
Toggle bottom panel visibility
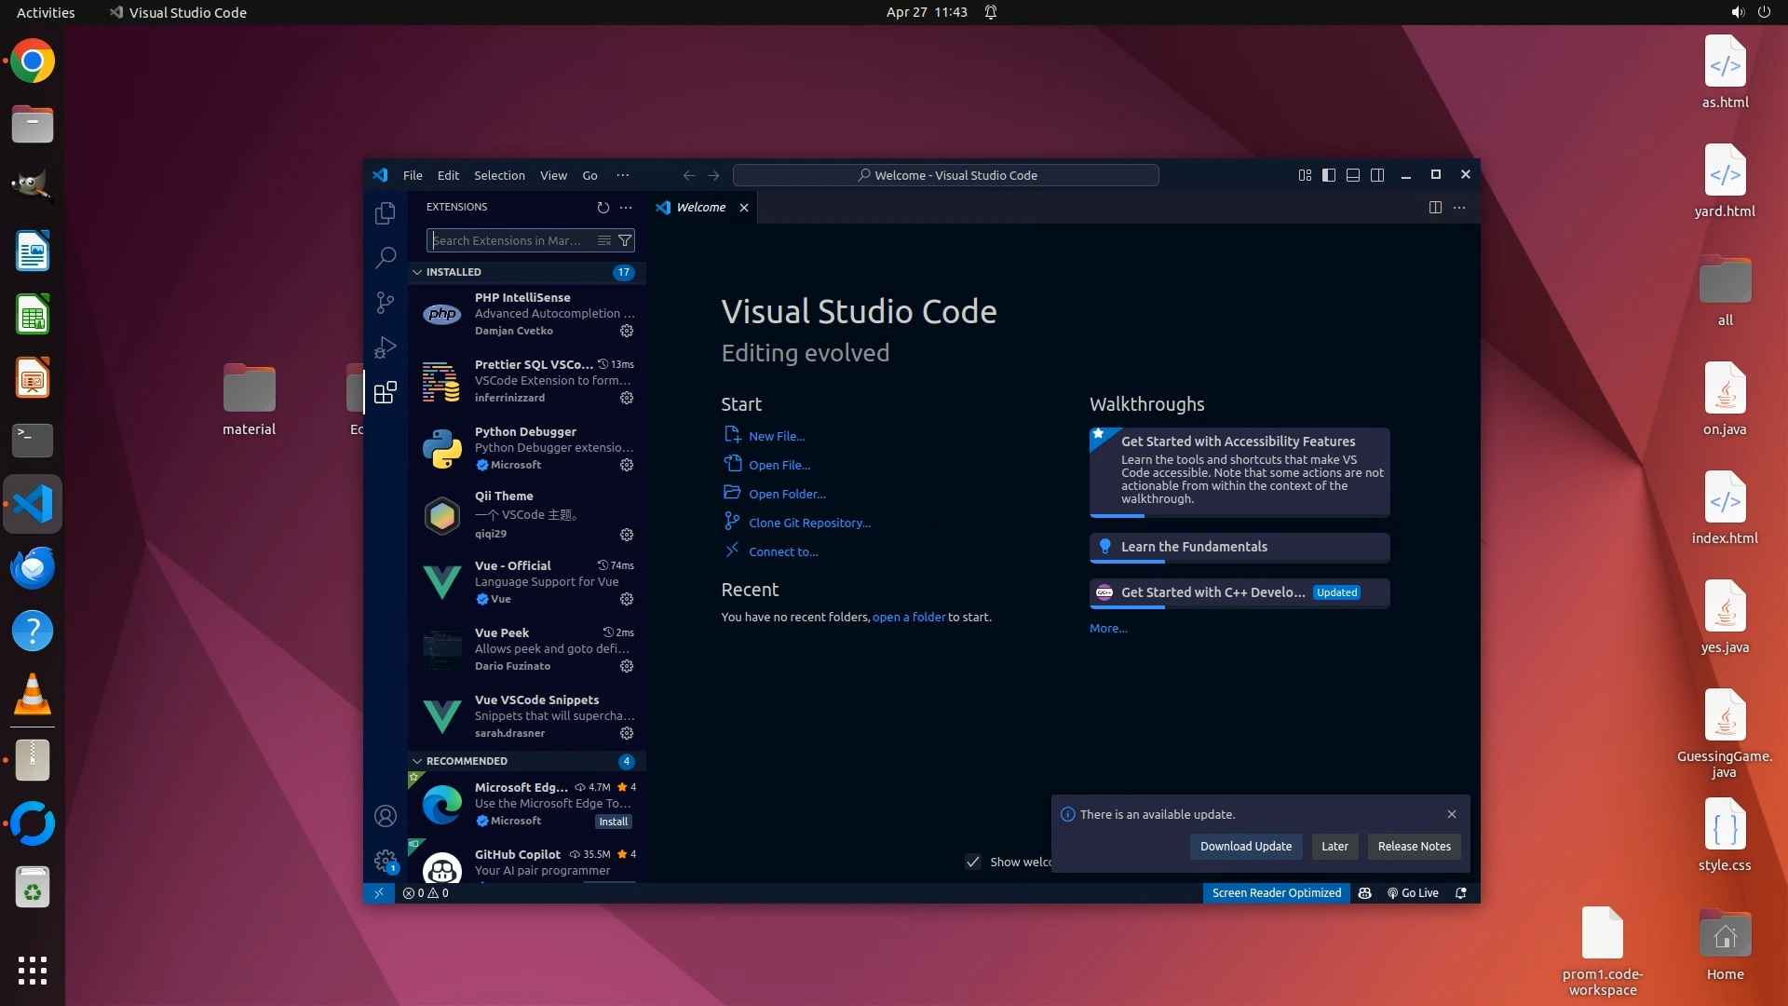[x=1353, y=175]
